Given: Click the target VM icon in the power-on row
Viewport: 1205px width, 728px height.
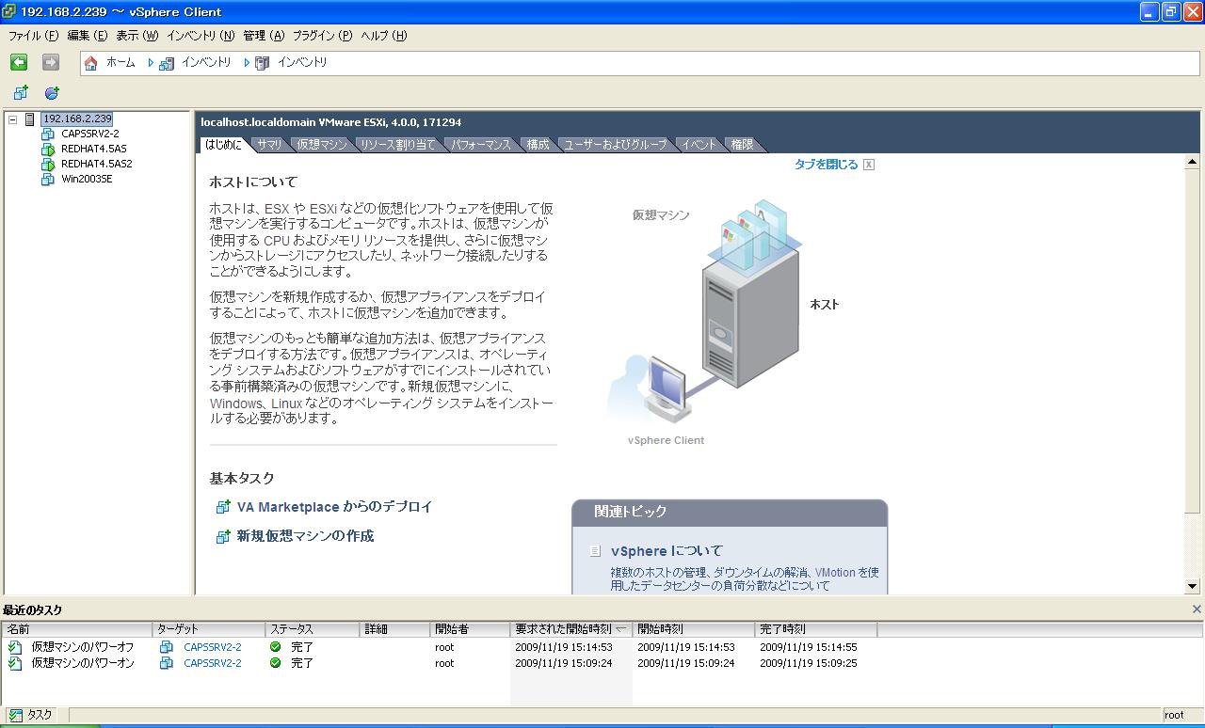Looking at the screenshot, I should 167,663.
